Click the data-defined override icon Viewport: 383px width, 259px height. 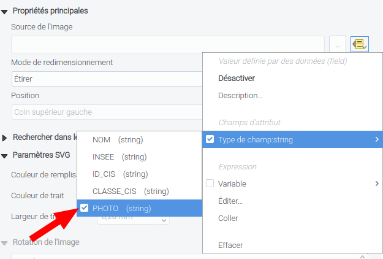pyautogui.click(x=359, y=45)
